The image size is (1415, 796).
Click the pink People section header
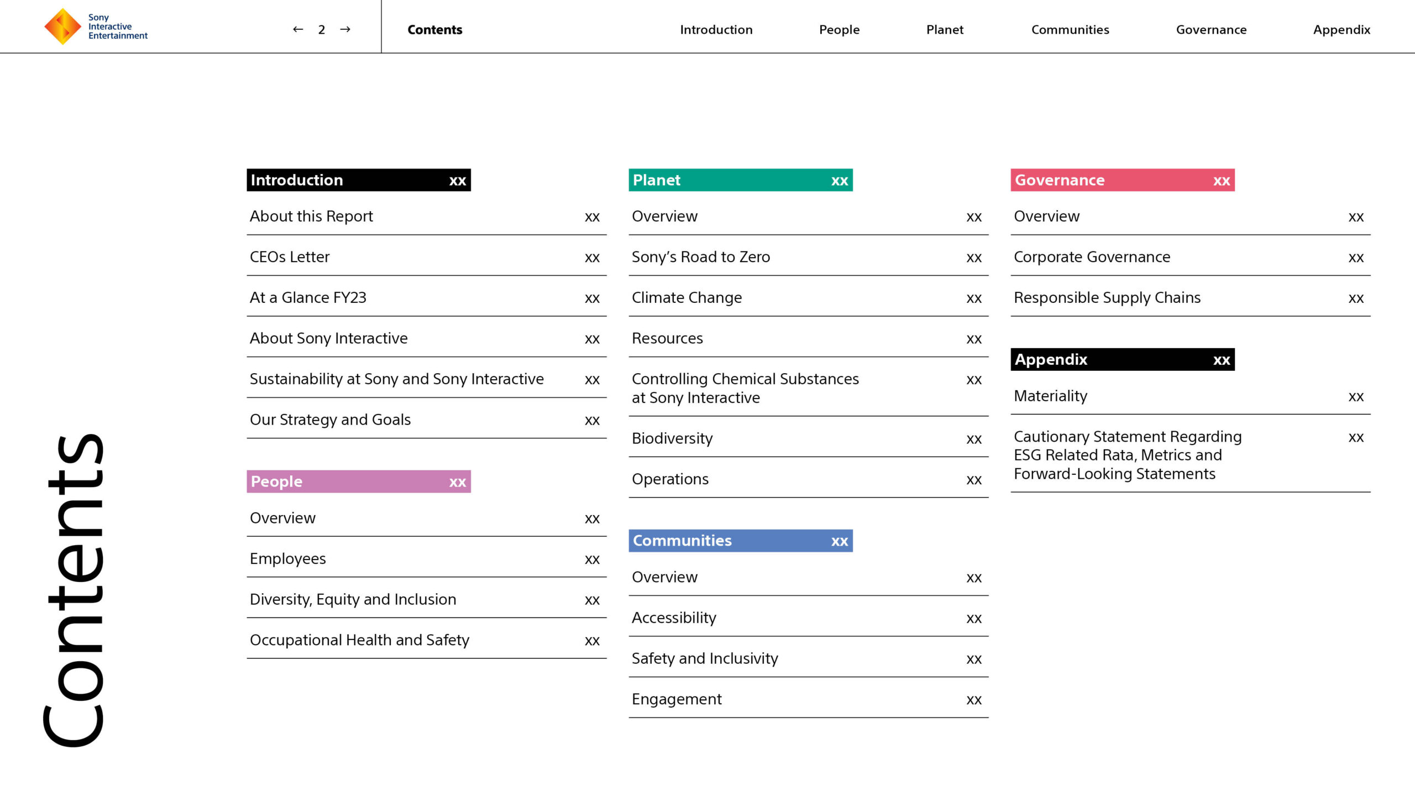point(359,481)
